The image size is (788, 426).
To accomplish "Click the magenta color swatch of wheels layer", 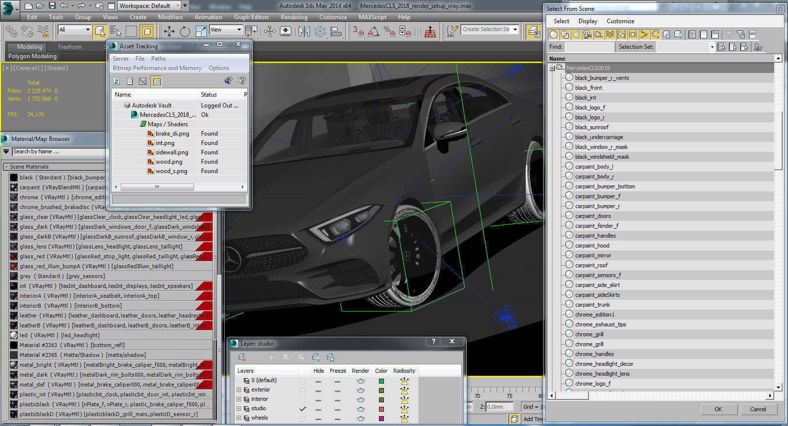I will [x=381, y=419].
